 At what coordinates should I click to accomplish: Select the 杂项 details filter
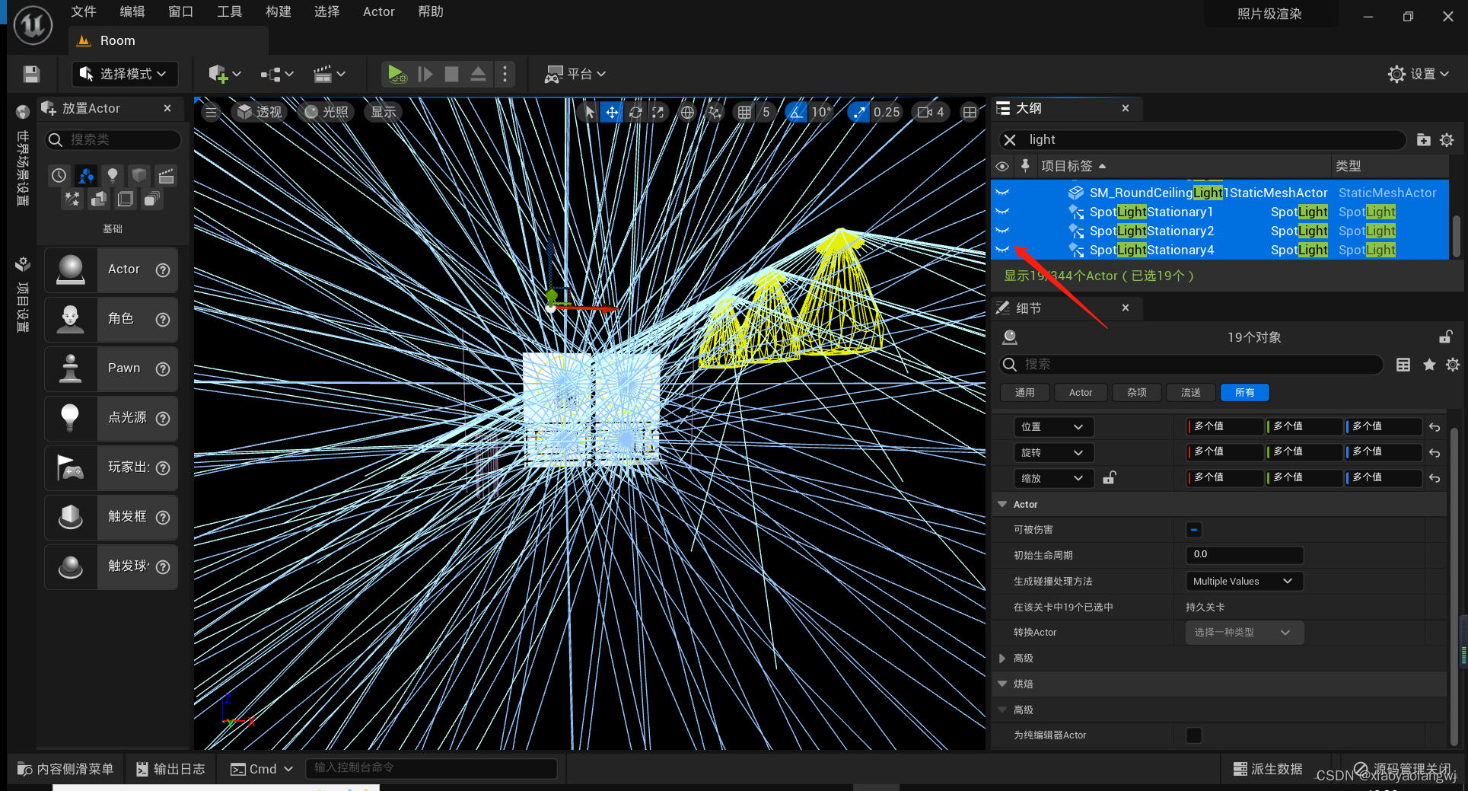click(x=1137, y=393)
